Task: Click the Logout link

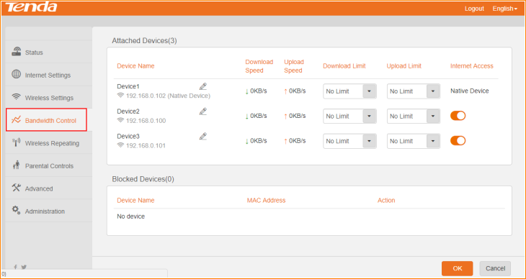Action: [474, 9]
